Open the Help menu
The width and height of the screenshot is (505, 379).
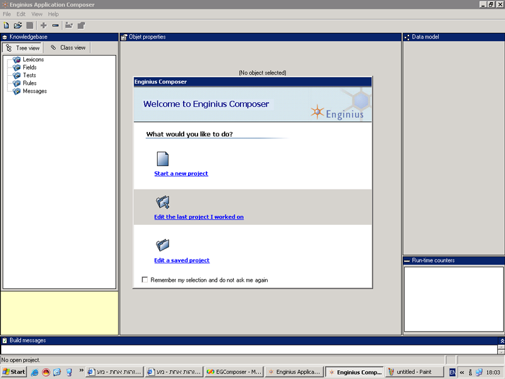point(54,14)
